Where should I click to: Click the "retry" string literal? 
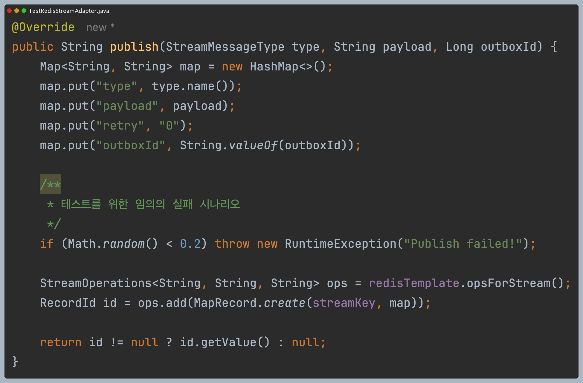pos(120,126)
